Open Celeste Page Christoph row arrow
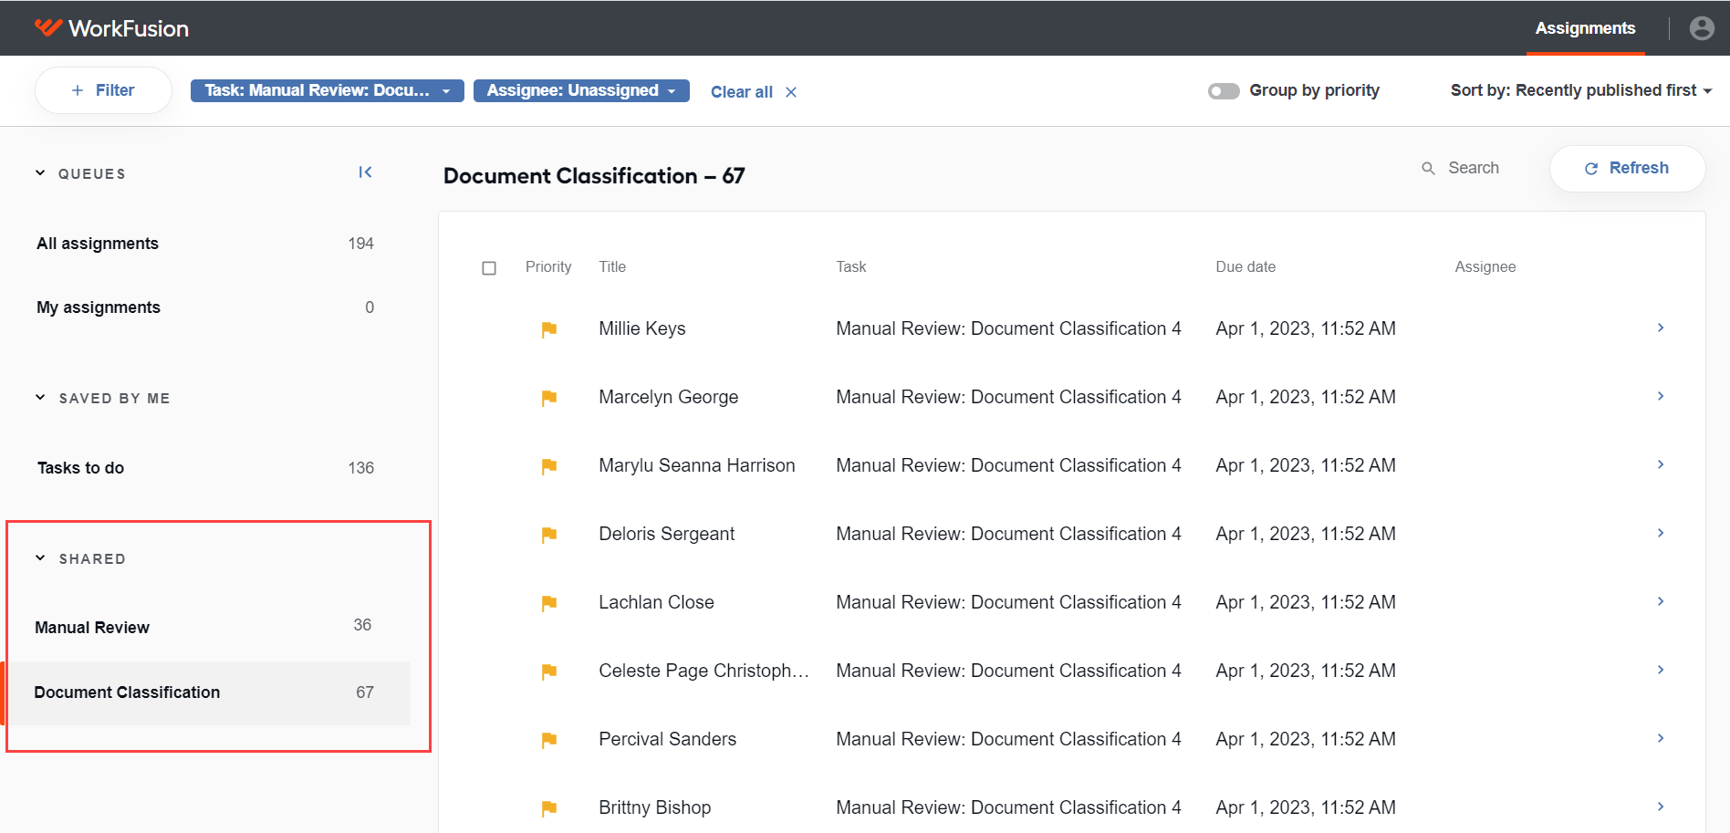The height and width of the screenshot is (833, 1730). [x=1661, y=670]
